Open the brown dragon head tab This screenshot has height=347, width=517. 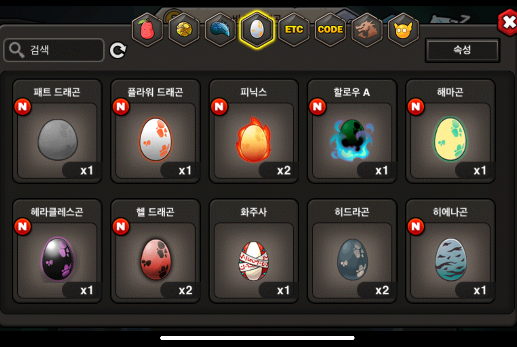pyautogui.click(x=367, y=30)
